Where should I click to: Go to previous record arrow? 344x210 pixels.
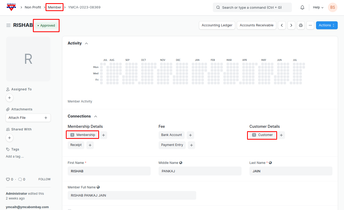coord(282,25)
